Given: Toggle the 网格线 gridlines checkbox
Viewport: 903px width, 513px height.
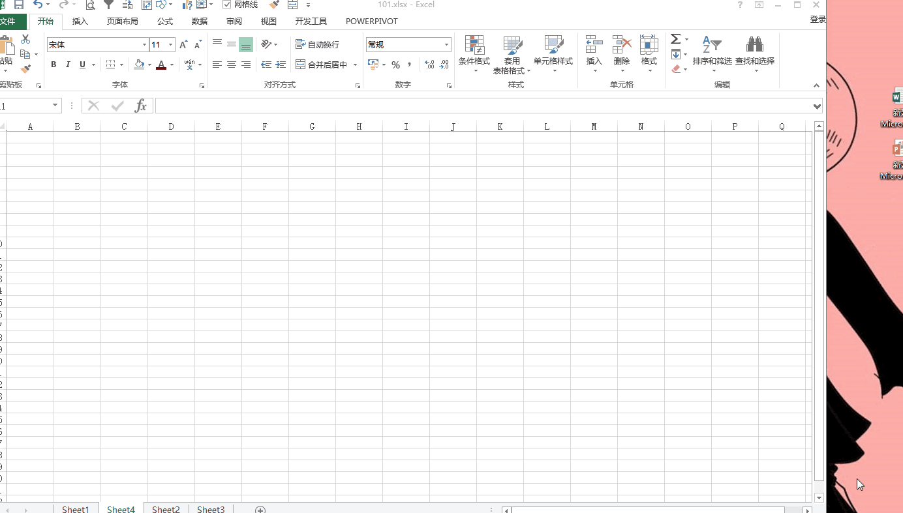Looking at the screenshot, I should click(227, 5).
